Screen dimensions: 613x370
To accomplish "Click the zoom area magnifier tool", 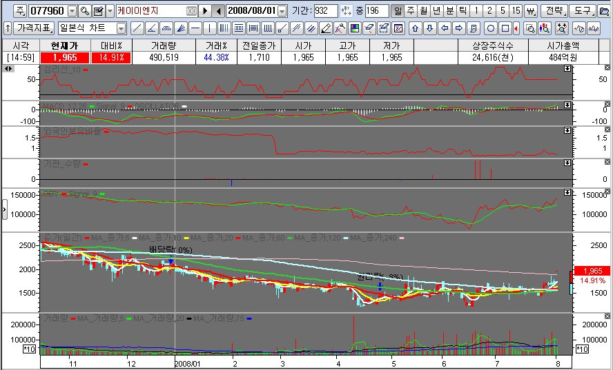I will click(x=530, y=28).
